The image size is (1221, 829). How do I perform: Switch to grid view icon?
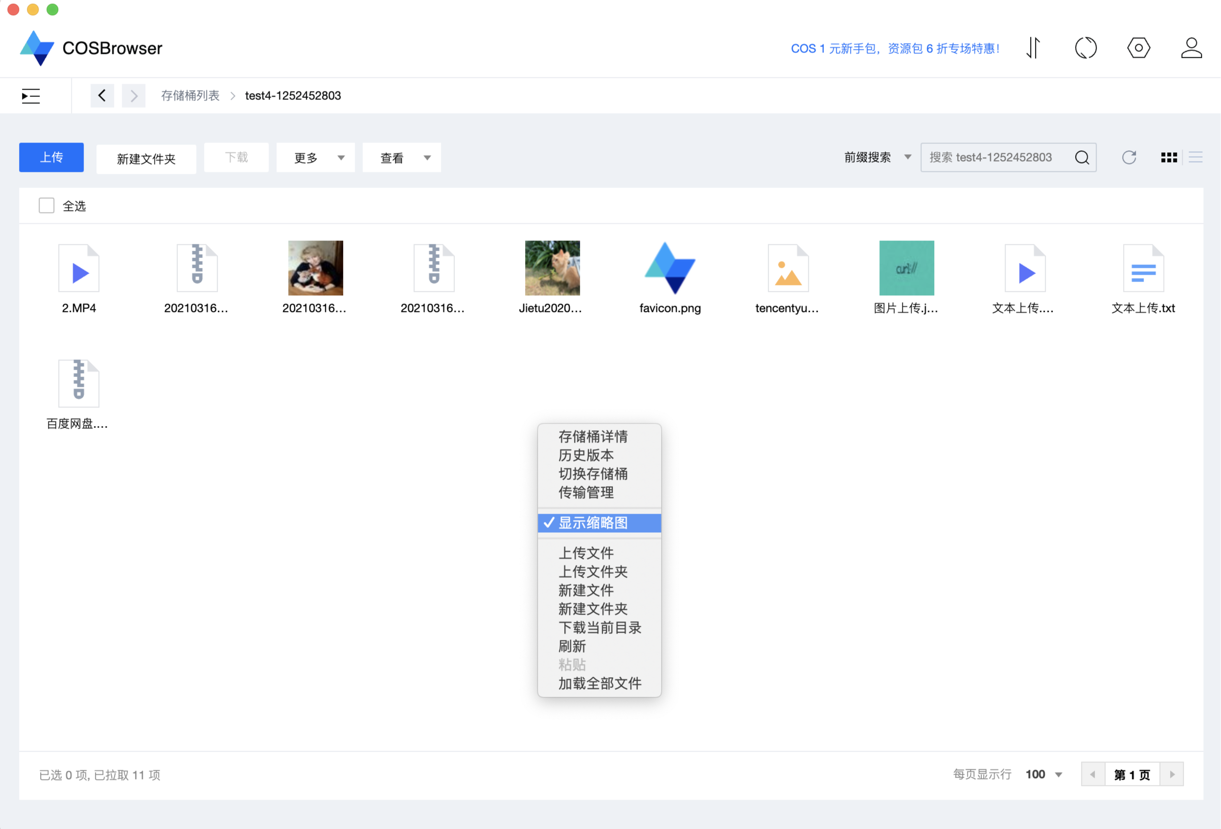tap(1169, 157)
